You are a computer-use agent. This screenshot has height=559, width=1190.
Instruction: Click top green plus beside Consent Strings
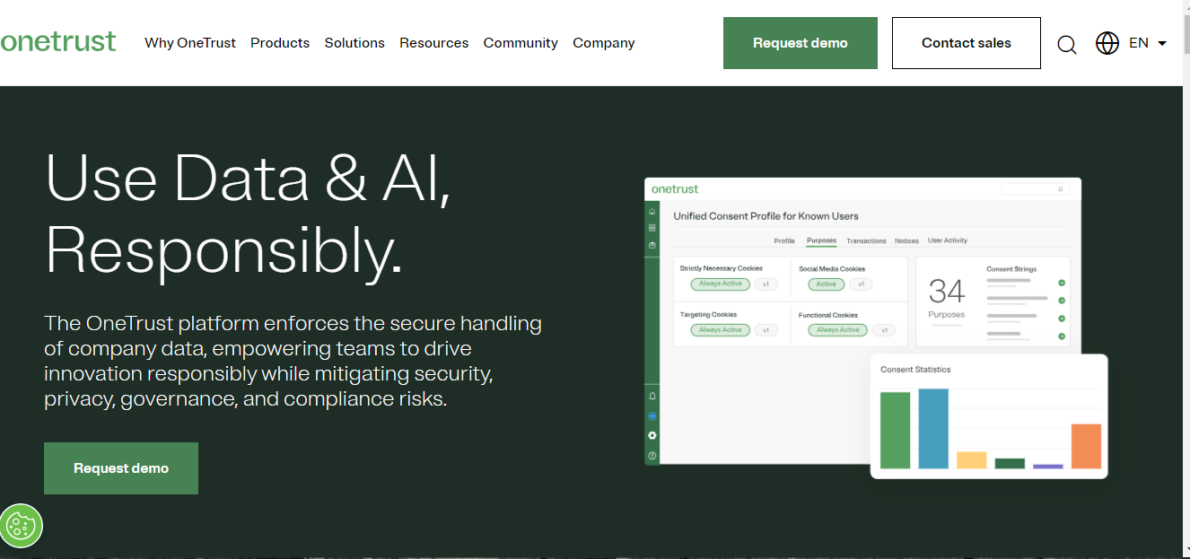point(1062,283)
